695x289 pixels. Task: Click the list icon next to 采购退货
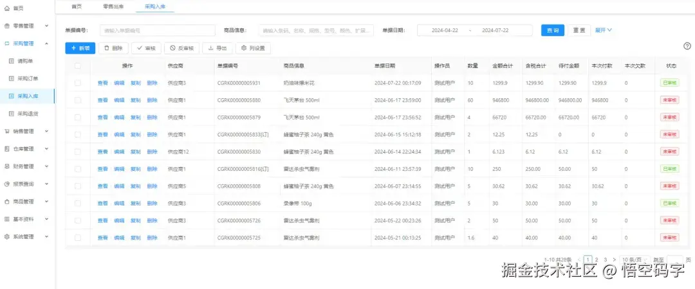pos(12,114)
